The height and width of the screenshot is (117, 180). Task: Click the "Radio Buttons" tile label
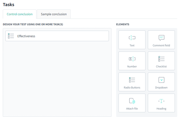(x=132, y=87)
